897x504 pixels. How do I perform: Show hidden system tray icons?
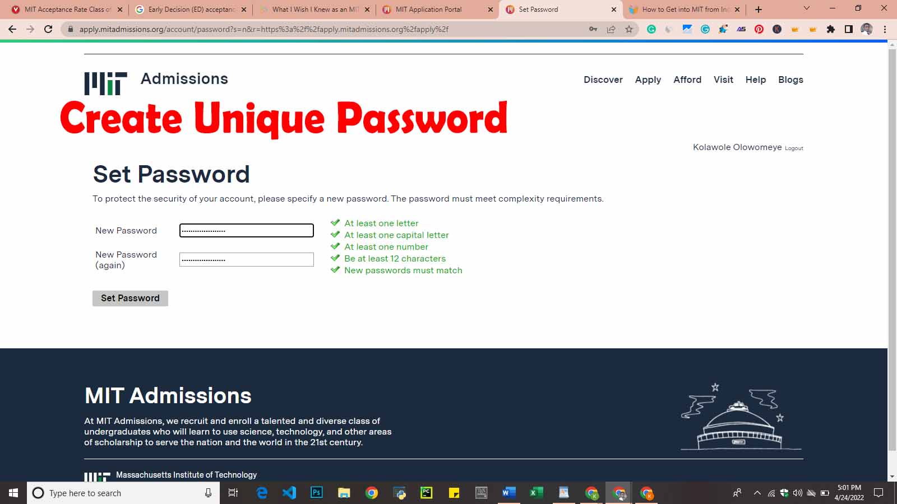tap(757, 493)
